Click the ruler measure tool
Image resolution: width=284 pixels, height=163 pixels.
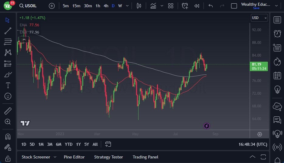(8, 111)
